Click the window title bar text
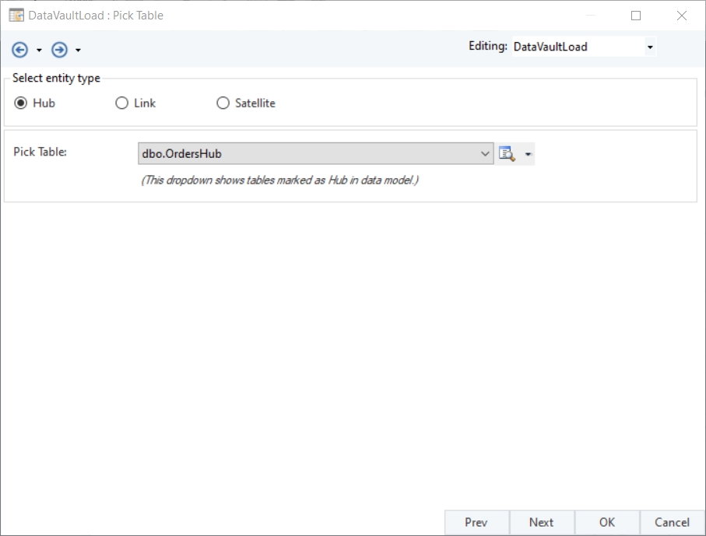 pyautogui.click(x=96, y=16)
